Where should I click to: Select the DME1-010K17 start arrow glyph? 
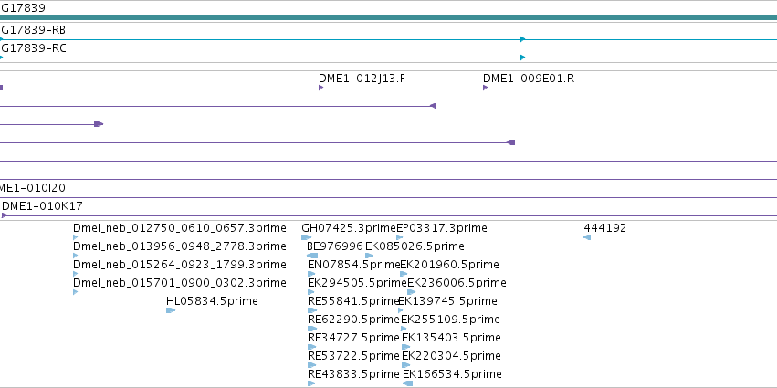pos(5,215)
